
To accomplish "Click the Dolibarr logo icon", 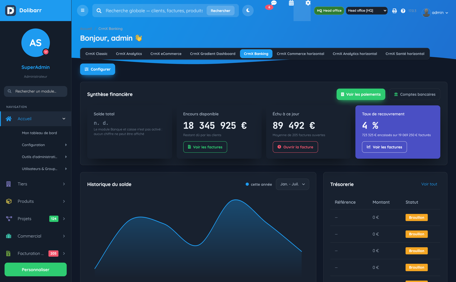I will point(10,10).
